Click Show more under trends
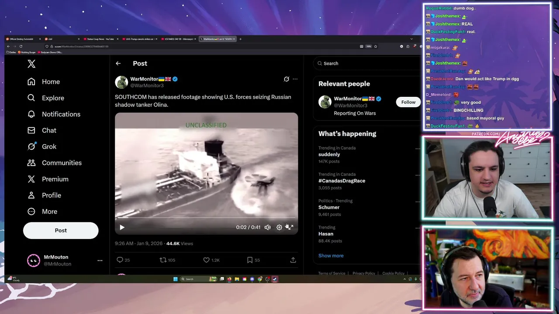559x314 pixels. click(x=331, y=256)
